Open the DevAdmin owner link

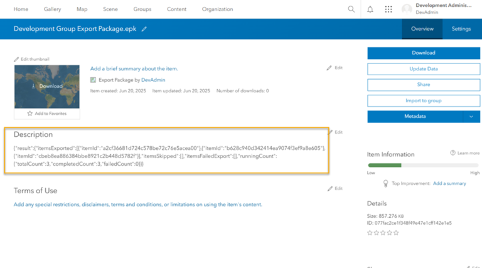[x=153, y=80]
